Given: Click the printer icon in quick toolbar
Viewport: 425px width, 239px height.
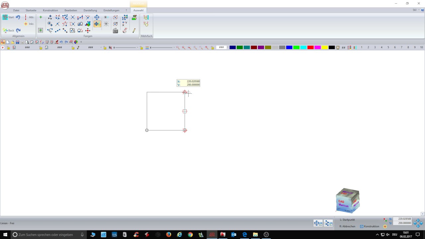Looking at the screenshot, I should pos(22,42).
